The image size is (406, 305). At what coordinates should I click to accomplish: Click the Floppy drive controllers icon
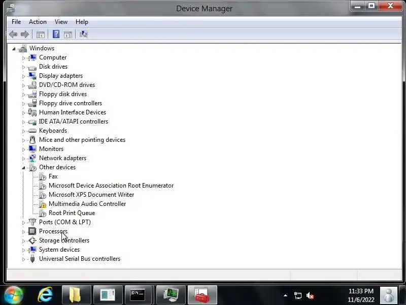click(32, 103)
